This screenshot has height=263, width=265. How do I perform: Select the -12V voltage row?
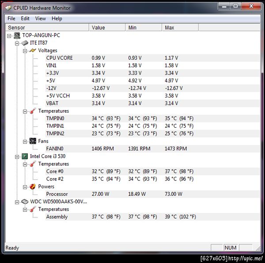click(x=153, y=88)
